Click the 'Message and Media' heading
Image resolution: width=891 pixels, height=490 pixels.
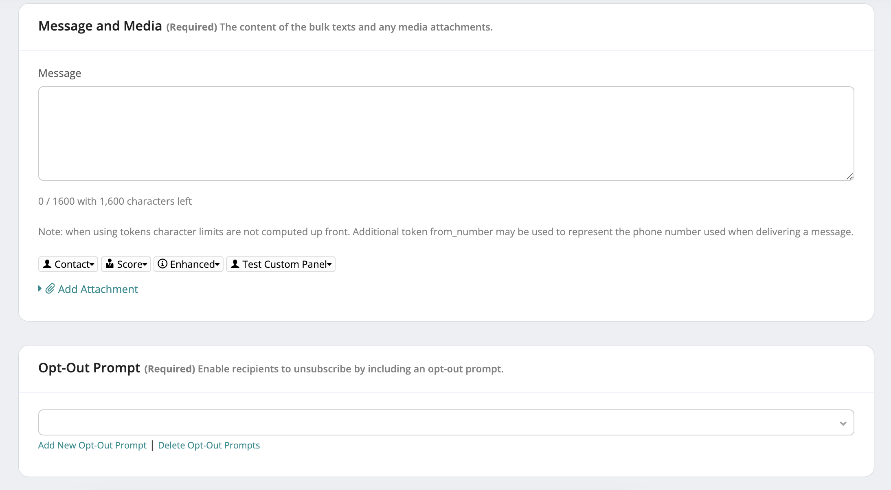tap(100, 26)
